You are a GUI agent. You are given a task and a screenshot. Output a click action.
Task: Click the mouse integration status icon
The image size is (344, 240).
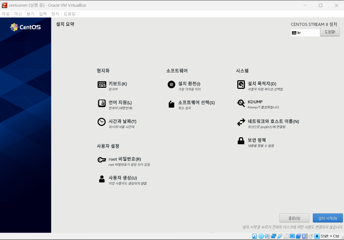[311, 236]
